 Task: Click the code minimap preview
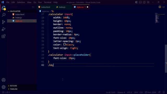[160, 18]
